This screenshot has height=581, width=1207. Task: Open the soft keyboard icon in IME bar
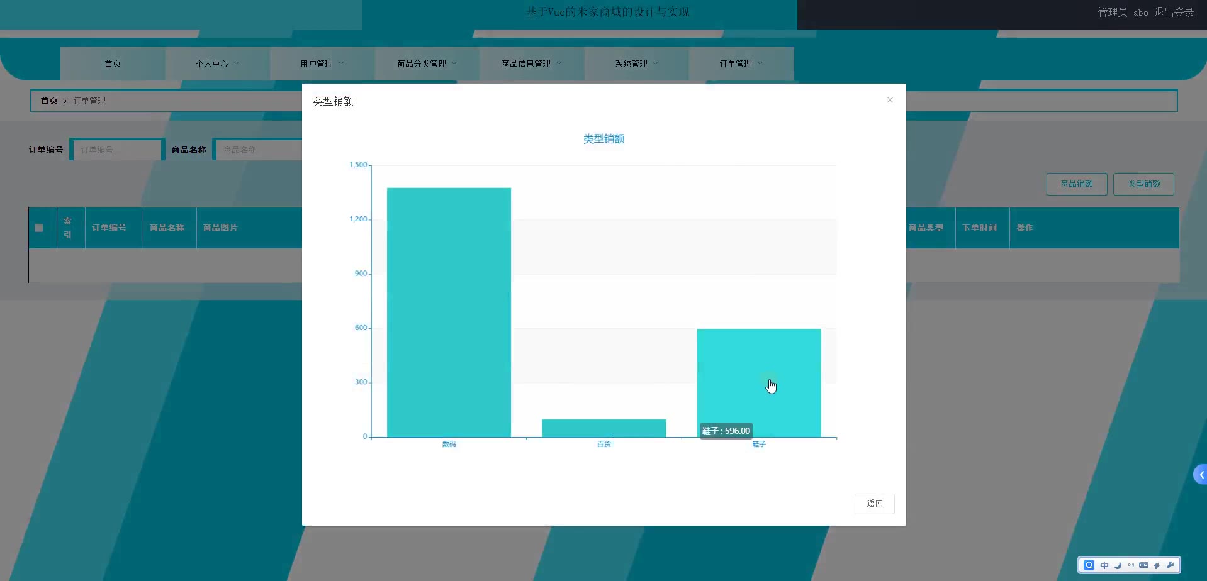click(1144, 565)
